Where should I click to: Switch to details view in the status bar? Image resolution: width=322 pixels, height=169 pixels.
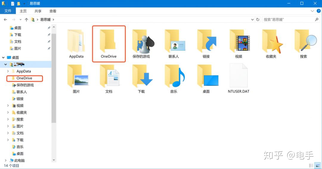click(311, 165)
